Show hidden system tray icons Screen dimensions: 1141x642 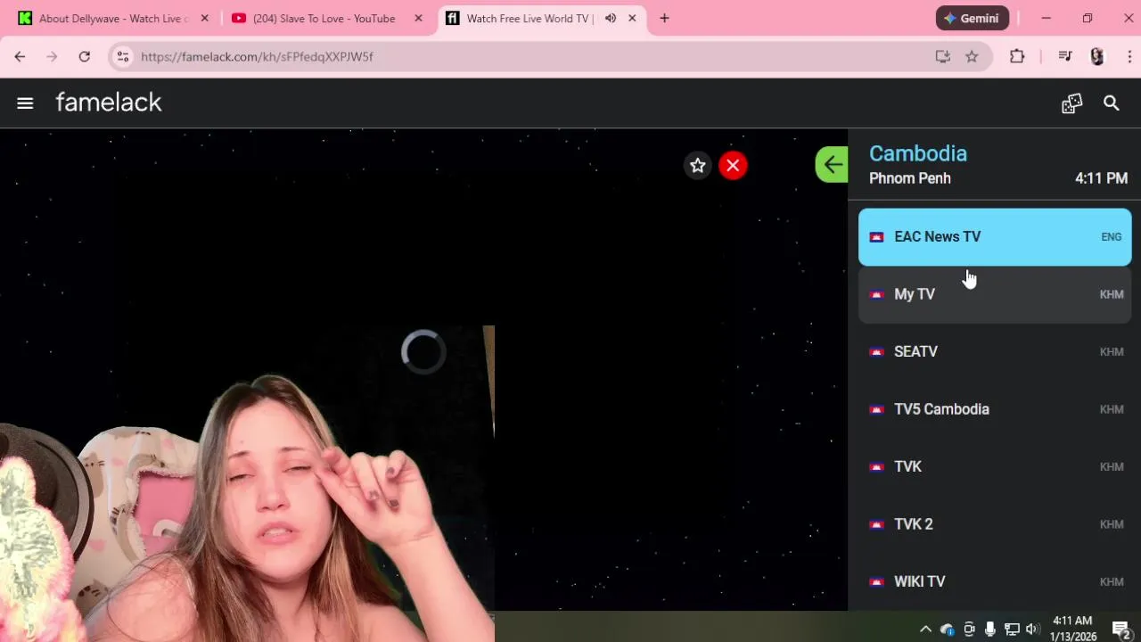925,629
